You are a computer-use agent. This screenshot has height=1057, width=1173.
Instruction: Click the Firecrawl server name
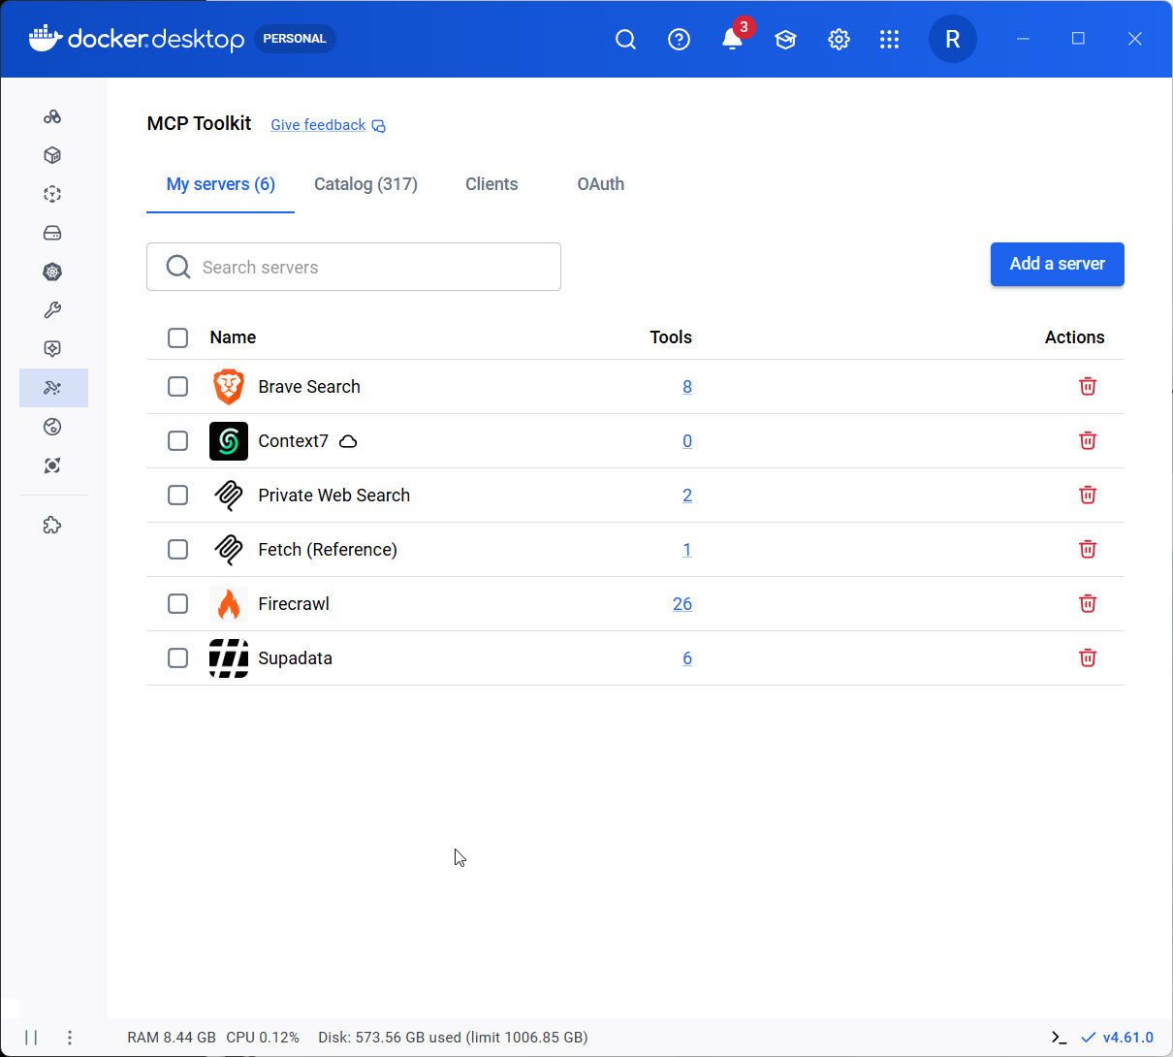point(294,603)
